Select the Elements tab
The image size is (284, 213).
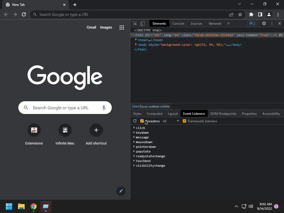pos(159,24)
